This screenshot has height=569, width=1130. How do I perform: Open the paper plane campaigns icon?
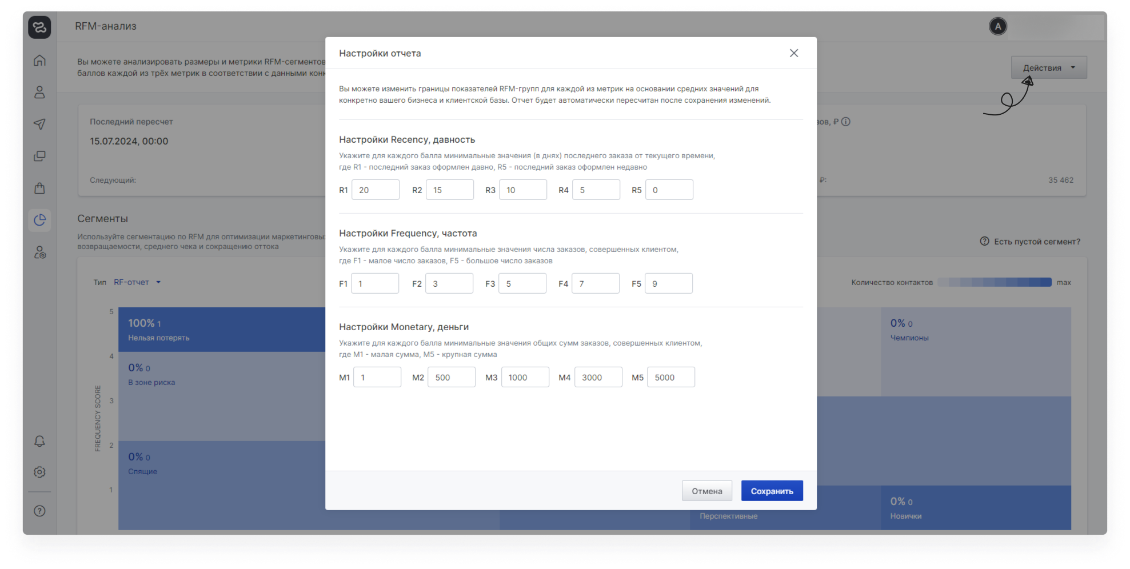coord(39,124)
